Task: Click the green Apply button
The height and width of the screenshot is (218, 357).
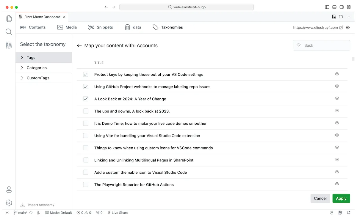Action: click(x=341, y=198)
